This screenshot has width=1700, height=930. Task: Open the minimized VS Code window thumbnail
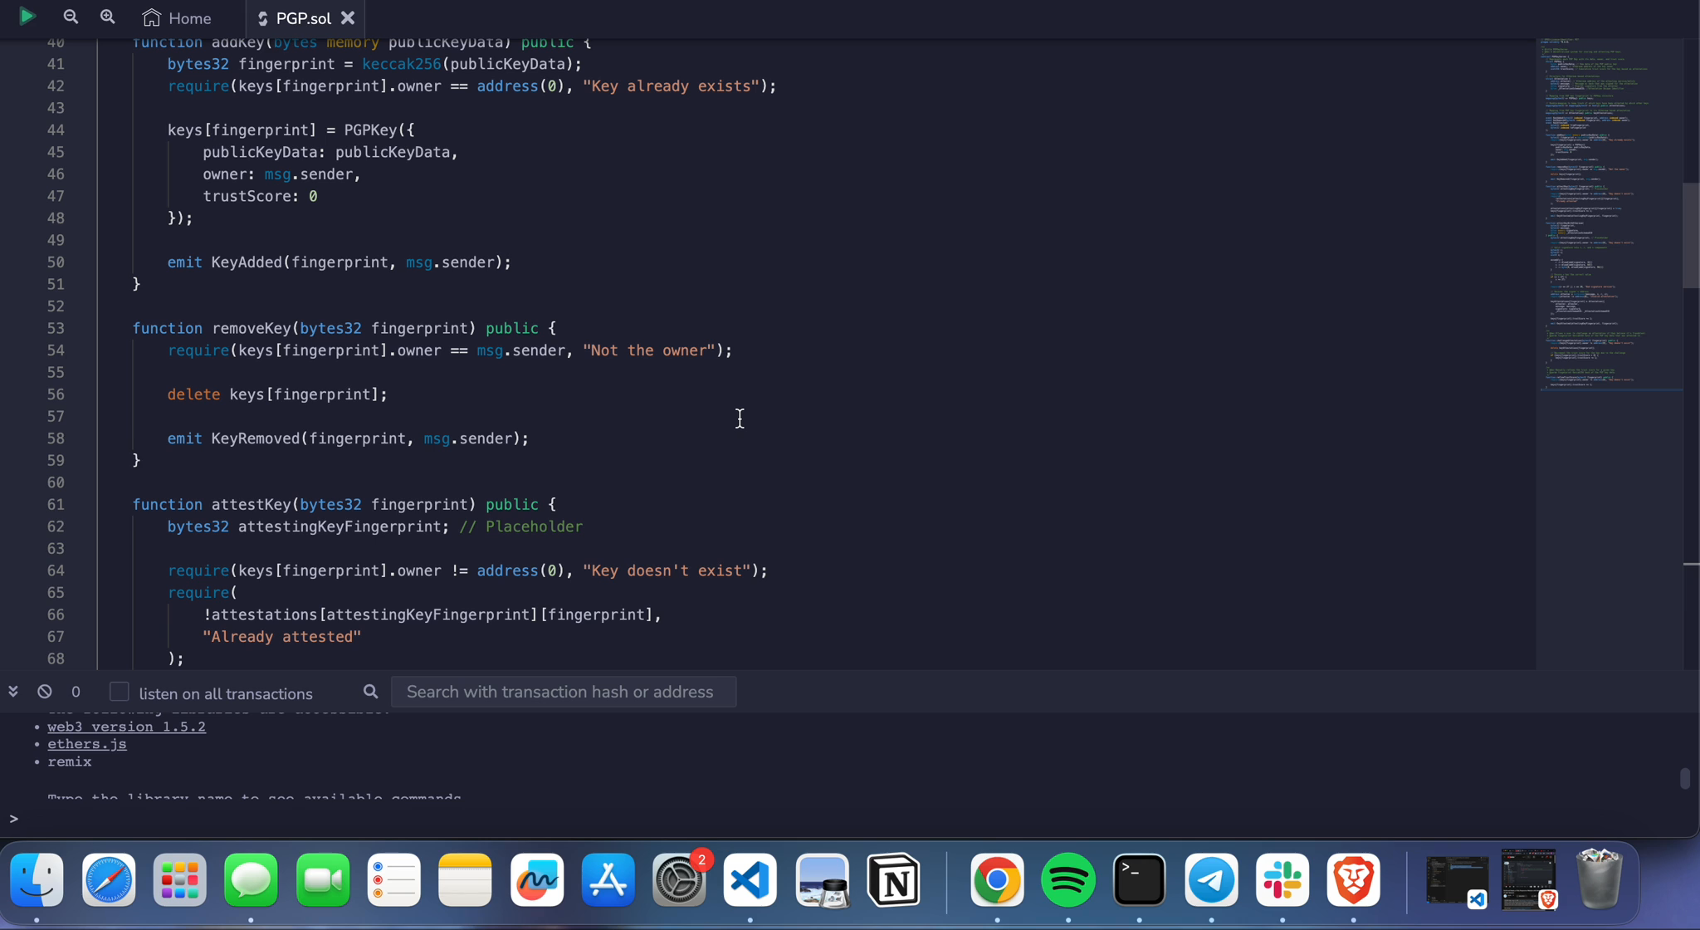pyautogui.click(x=1458, y=880)
